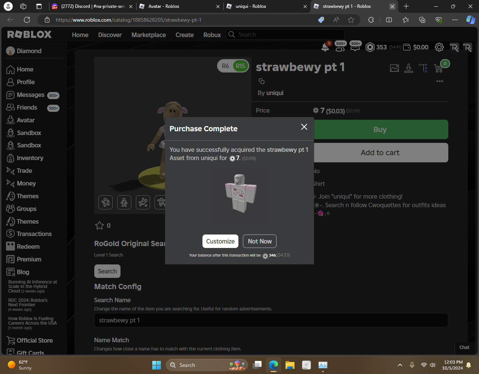
Task: Click the download asset icon
Action: click(409, 68)
